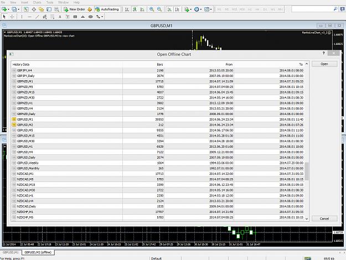Select the GBPUSD,Monthly row
Screen dimensions: 346x260
point(158,168)
